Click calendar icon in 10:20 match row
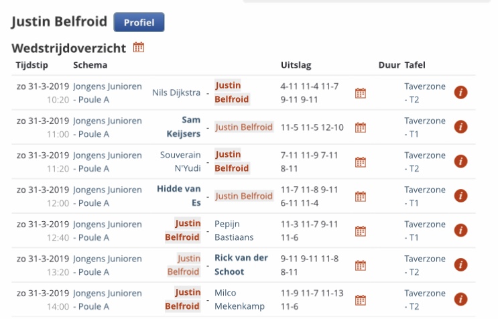The image size is (498, 319). click(361, 93)
